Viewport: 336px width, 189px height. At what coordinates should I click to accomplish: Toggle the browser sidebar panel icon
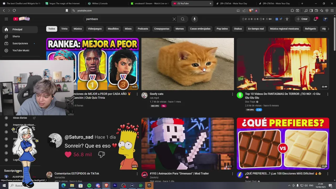[311, 10]
